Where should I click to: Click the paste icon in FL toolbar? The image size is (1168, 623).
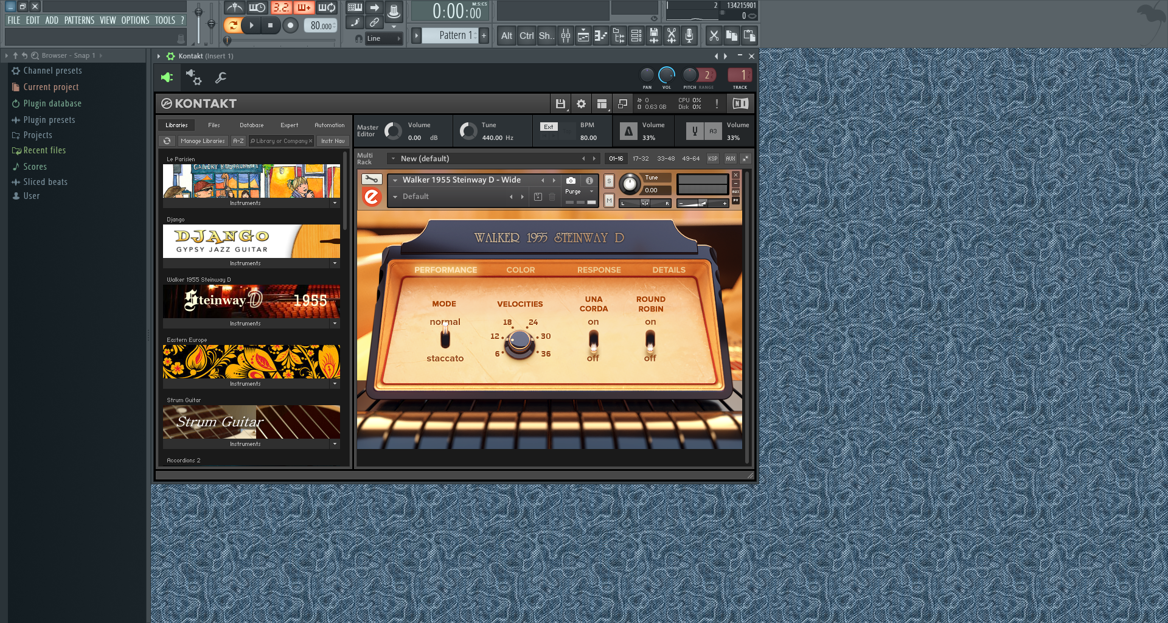pyautogui.click(x=749, y=36)
